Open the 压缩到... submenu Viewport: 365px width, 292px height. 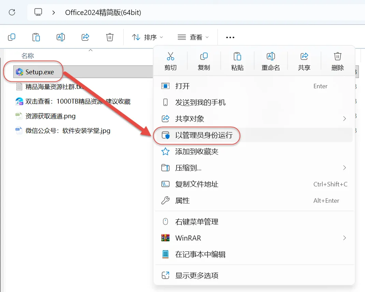click(254, 168)
